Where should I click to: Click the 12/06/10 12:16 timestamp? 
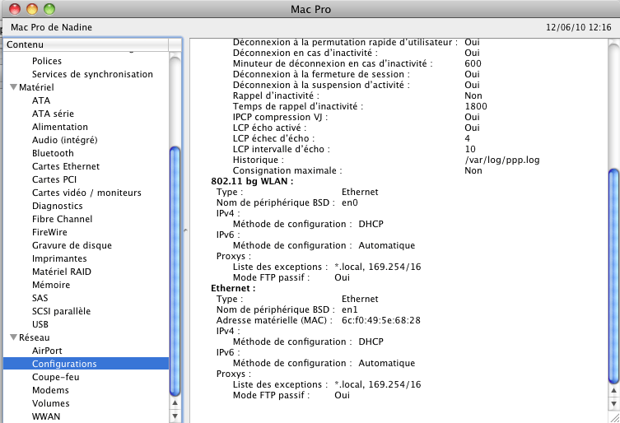579,27
